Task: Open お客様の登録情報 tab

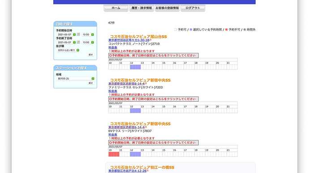Action: (x=167, y=8)
